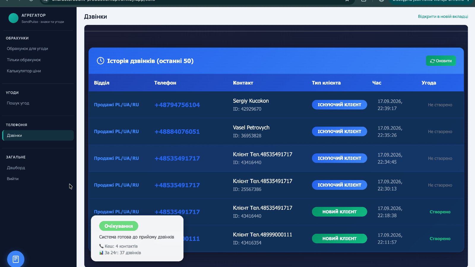Click the Очікування status badge
475x267 pixels.
119,226
